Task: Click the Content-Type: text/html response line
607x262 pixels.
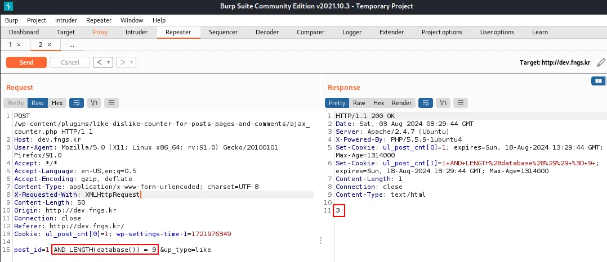Action: pyautogui.click(x=380, y=195)
